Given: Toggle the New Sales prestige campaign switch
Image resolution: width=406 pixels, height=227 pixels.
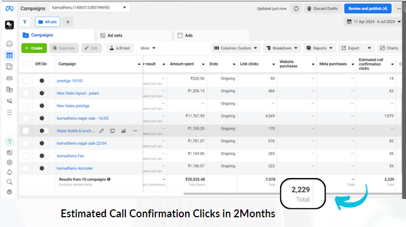Looking at the screenshot, I should coord(43,106).
